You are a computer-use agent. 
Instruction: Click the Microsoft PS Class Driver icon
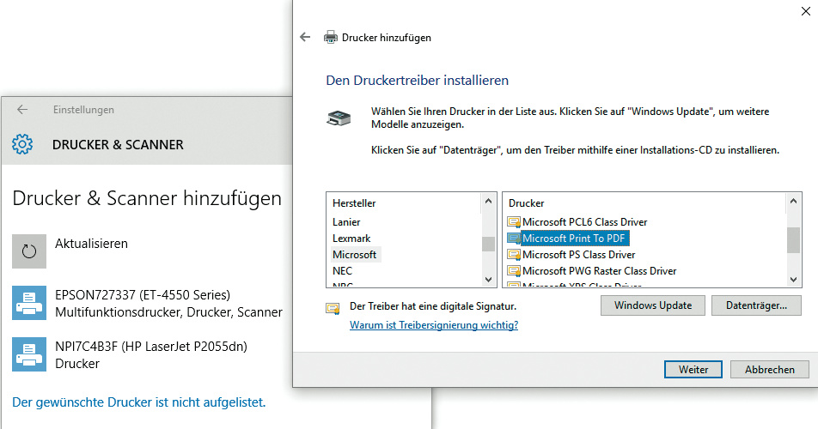514,255
